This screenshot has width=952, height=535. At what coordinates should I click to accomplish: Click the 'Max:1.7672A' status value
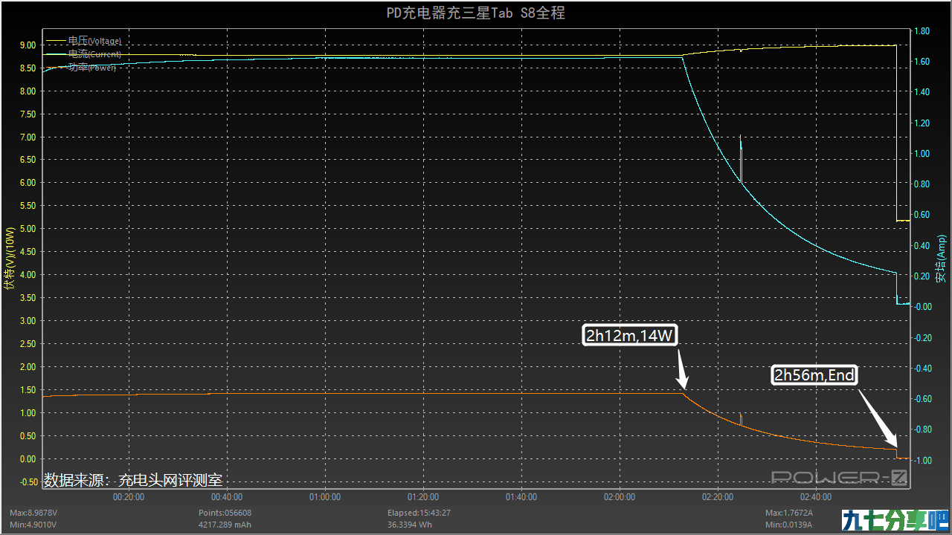coord(790,513)
